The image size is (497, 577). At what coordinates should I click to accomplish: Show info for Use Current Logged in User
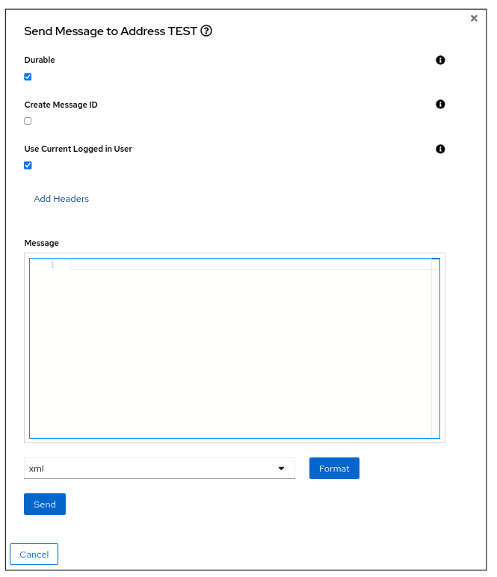[440, 149]
